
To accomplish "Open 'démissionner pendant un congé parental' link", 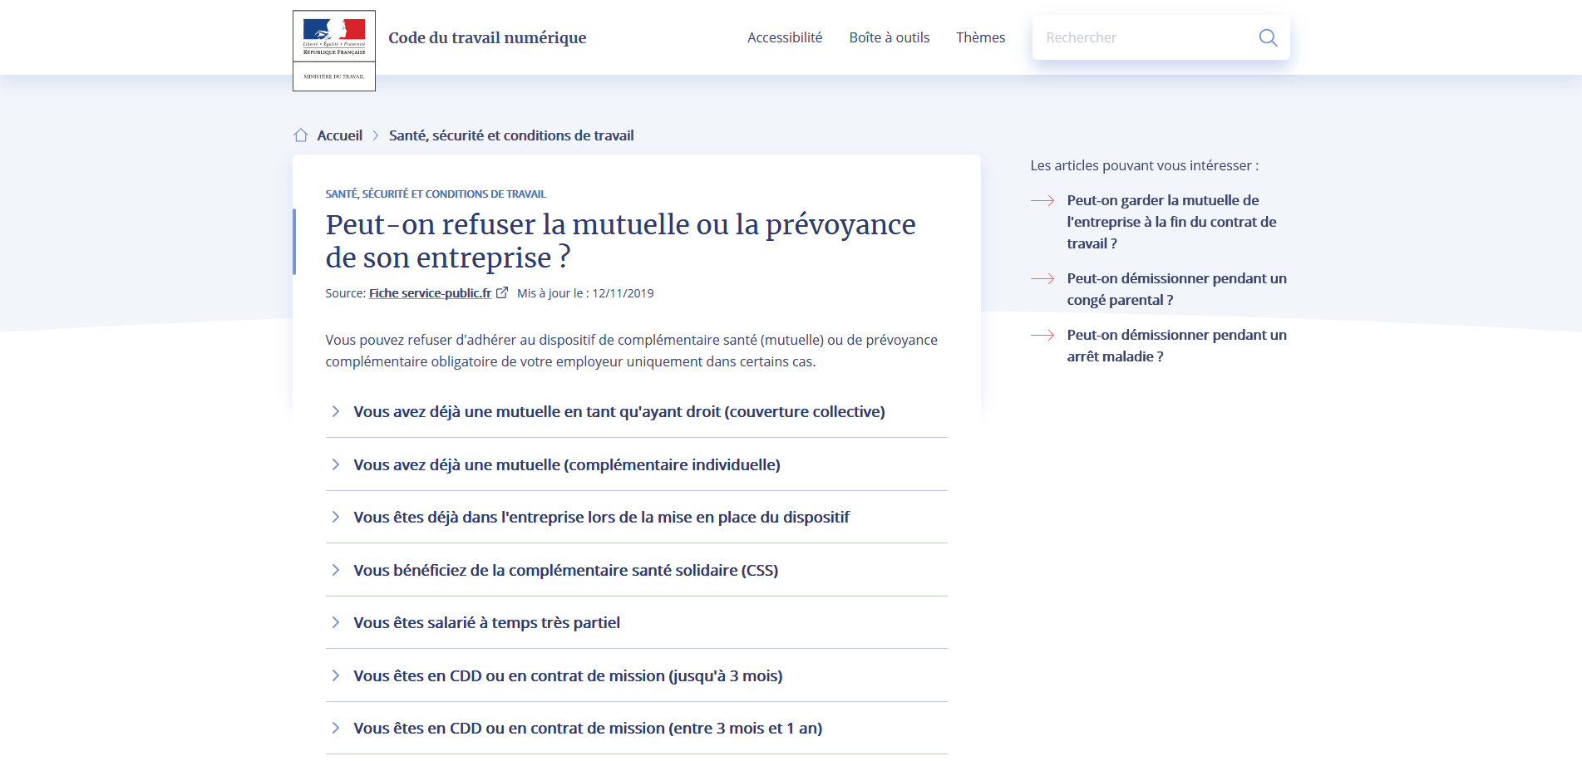I will (1176, 289).
